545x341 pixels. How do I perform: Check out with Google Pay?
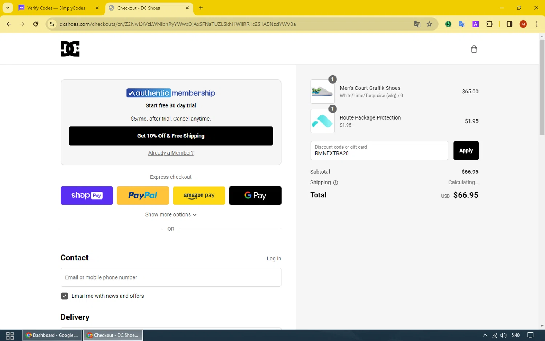point(255,196)
